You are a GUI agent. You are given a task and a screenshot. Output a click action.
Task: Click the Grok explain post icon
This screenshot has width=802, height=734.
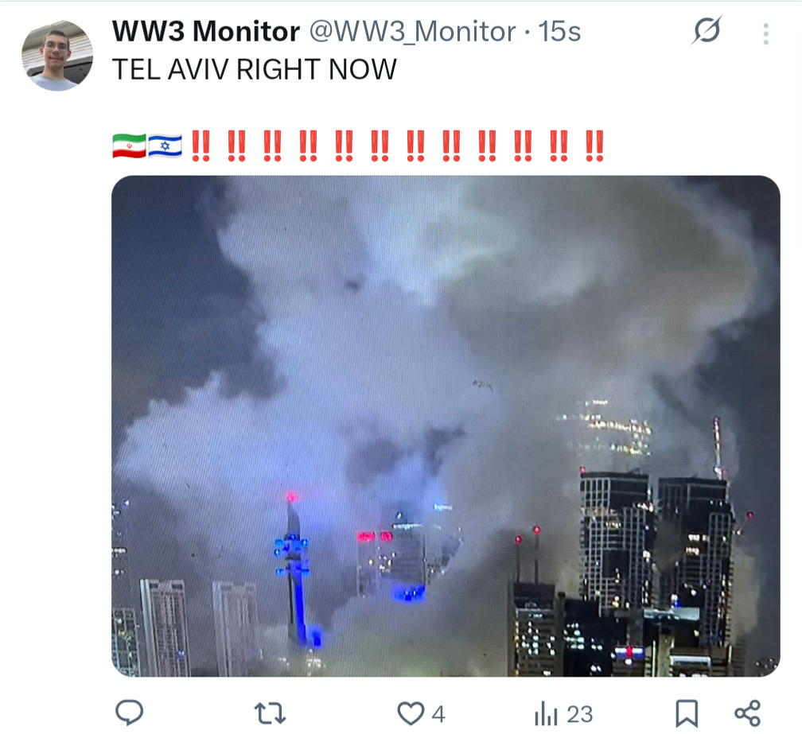pyautogui.click(x=707, y=31)
